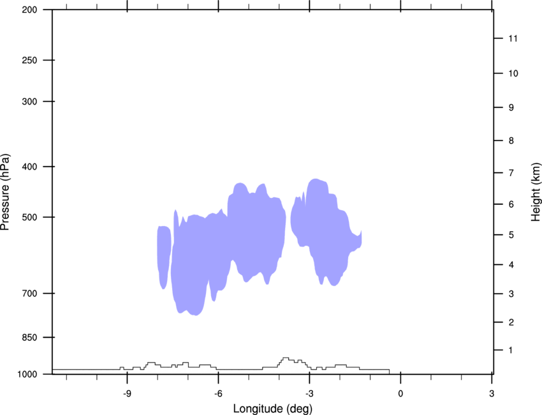Select the 200 pressure tick label
The height and width of the screenshot is (415, 542).
click(29, 10)
